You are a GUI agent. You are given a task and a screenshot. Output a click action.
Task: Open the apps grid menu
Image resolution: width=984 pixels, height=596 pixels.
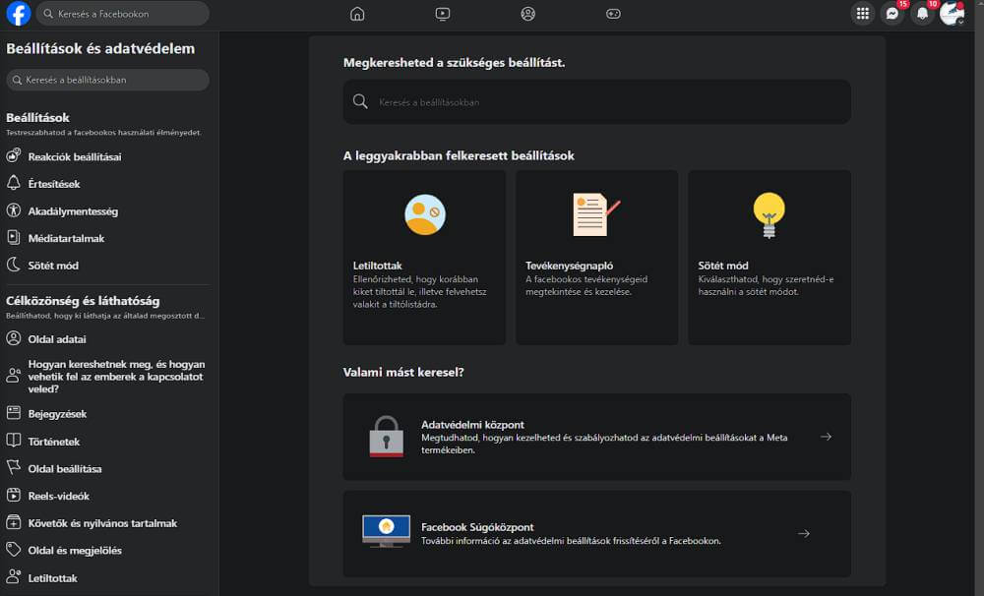863,13
